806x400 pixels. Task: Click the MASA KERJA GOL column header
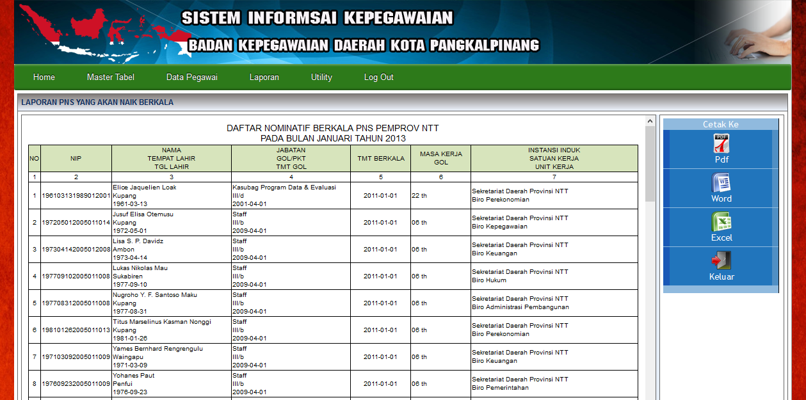(x=441, y=158)
